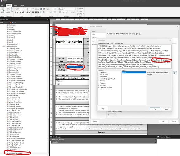Open the font size dropdown
The image size is (180, 156).
30,9
